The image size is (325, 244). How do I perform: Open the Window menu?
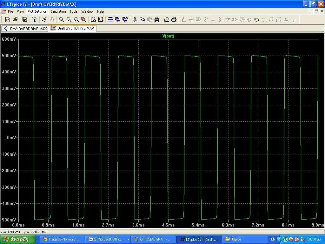pyautogui.click(x=87, y=11)
